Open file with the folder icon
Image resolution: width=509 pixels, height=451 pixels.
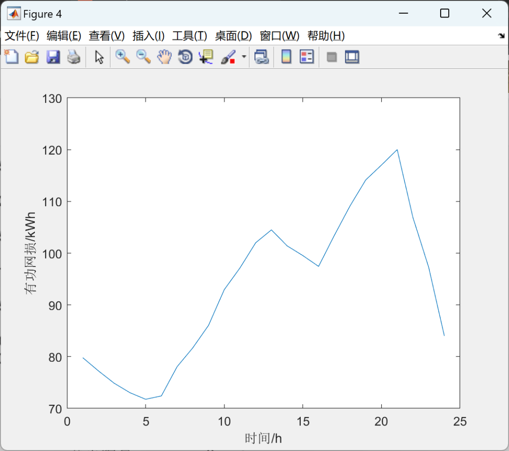point(32,57)
